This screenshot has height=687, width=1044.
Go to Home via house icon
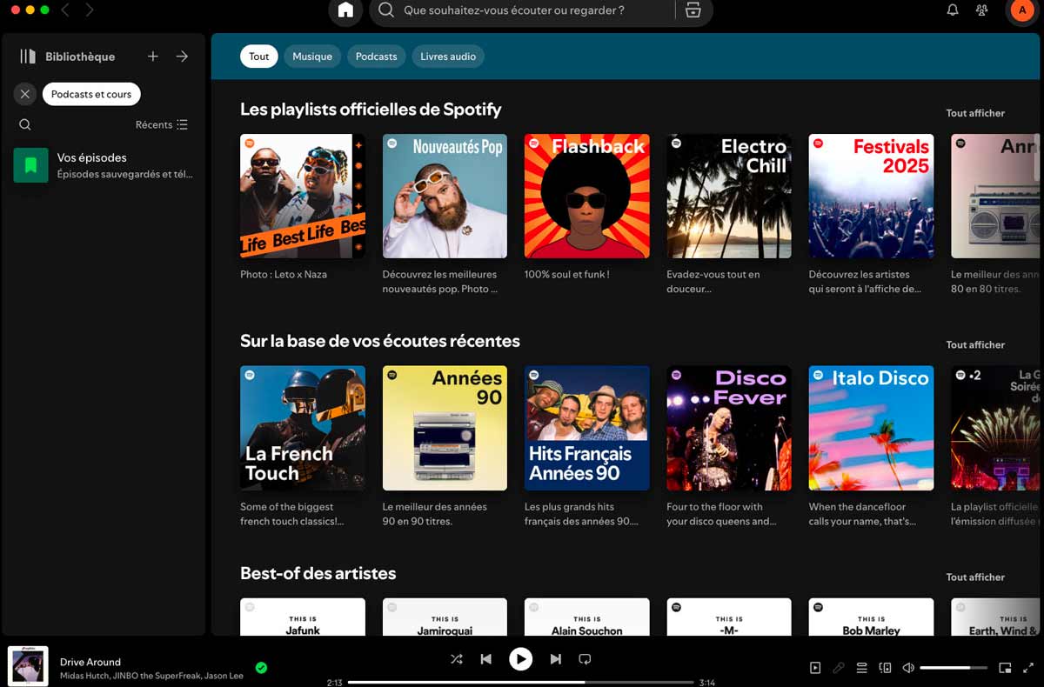[x=346, y=10]
